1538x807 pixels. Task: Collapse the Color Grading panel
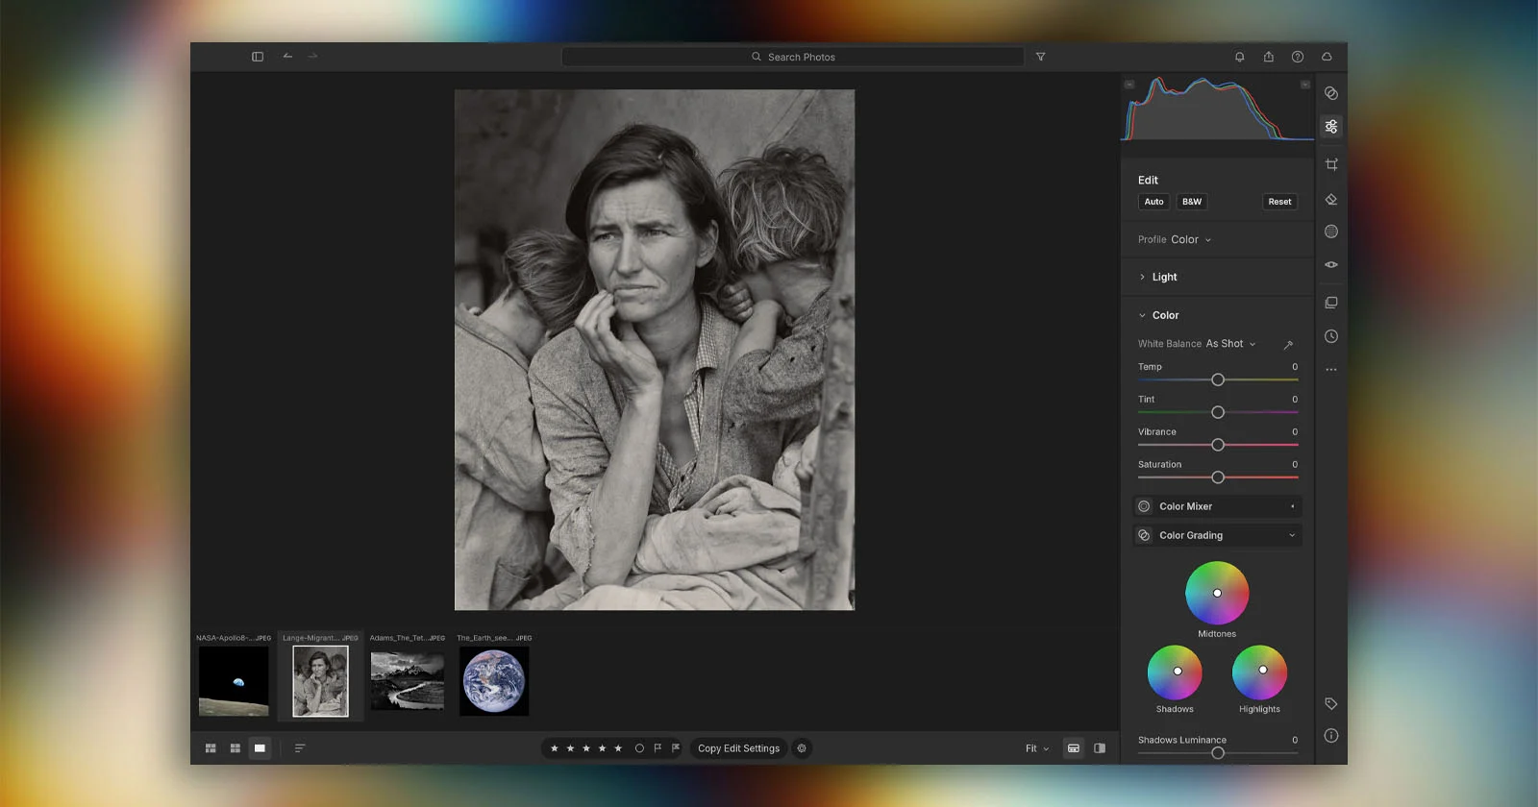(1217, 535)
